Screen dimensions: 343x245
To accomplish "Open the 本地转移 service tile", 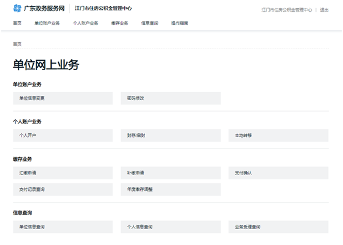I will 278,135.
